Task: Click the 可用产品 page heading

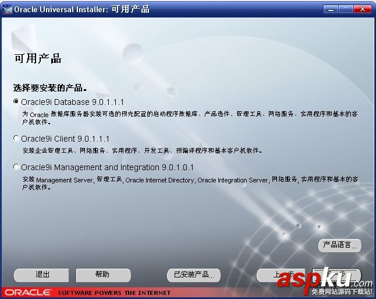Action: coord(38,59)
